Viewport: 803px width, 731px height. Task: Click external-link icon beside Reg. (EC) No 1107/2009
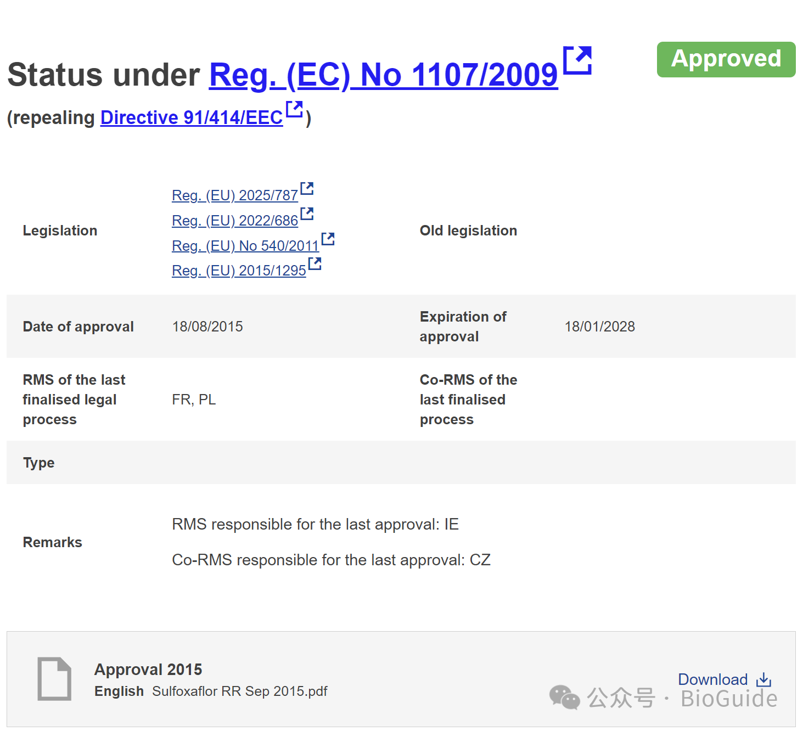577,60
